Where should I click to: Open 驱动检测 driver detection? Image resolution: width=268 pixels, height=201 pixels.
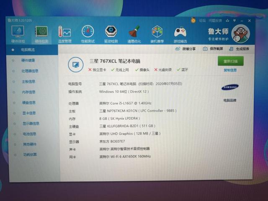click(111, 34)
